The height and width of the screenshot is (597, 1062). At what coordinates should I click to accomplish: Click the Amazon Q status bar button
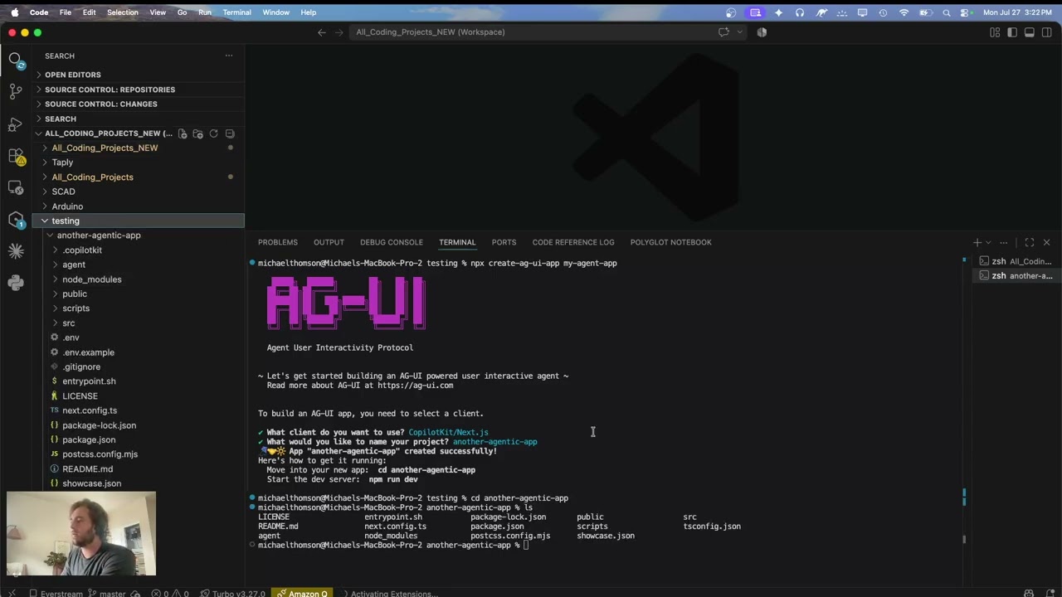(x=302, y=593)
